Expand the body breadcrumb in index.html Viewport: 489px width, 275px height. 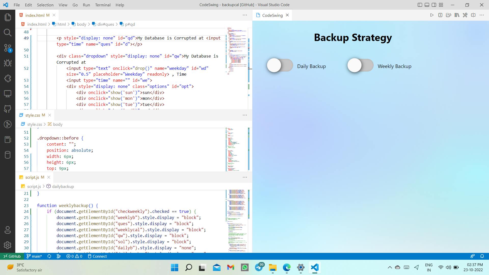79,24
